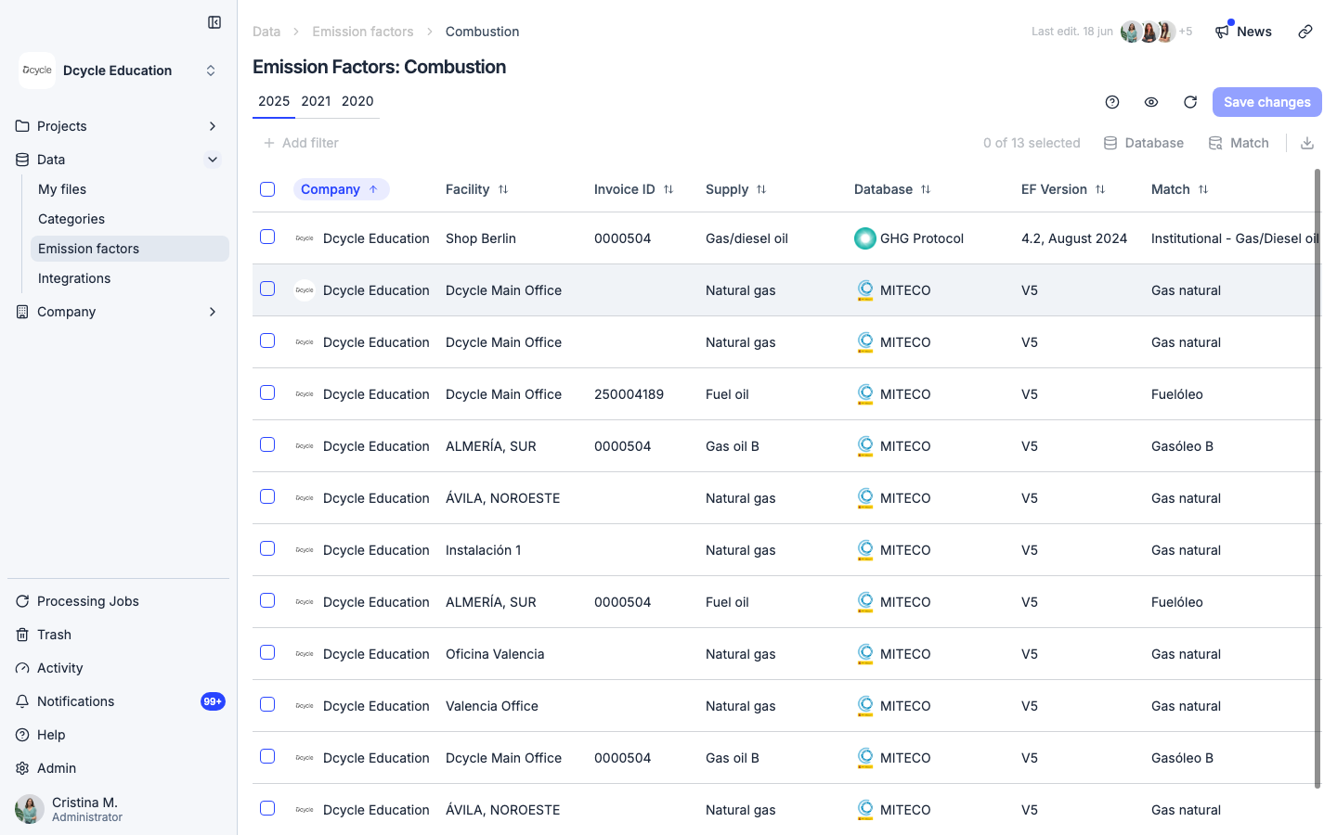The width and height of the screenshot is (1337, 835).
Task: Click the refresh icon next to Save changes
Action: (x=1190, y=102)
